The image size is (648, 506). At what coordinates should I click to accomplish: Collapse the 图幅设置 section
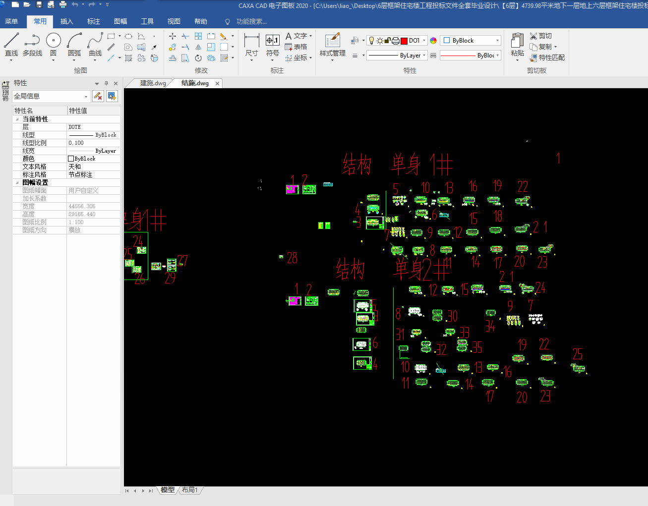point(17,182)
